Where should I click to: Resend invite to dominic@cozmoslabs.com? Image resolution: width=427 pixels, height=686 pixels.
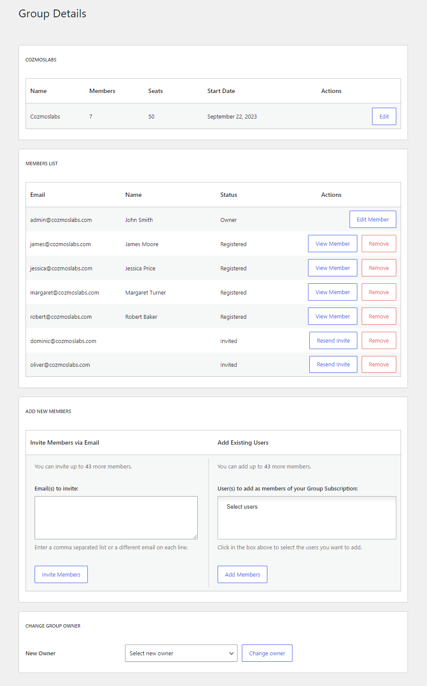click(333, 340)
